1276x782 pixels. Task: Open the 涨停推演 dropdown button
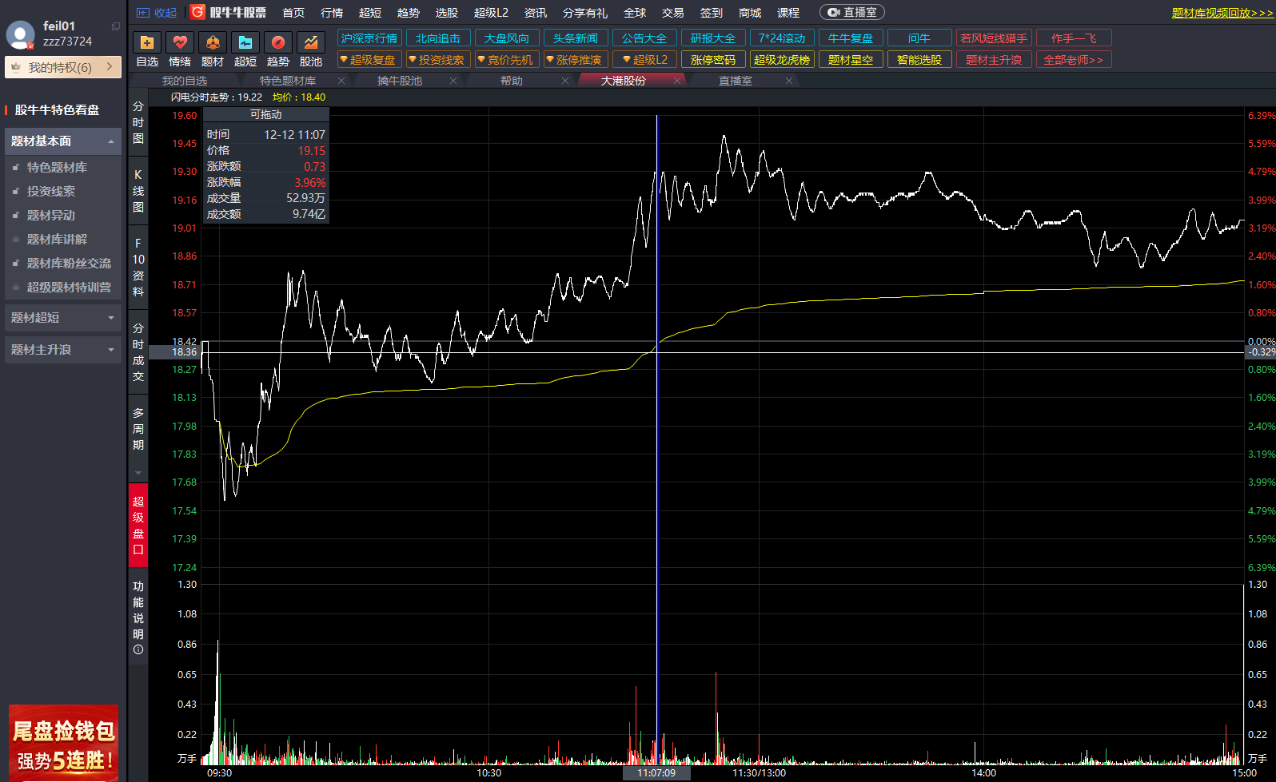click(x=574, y=60)
